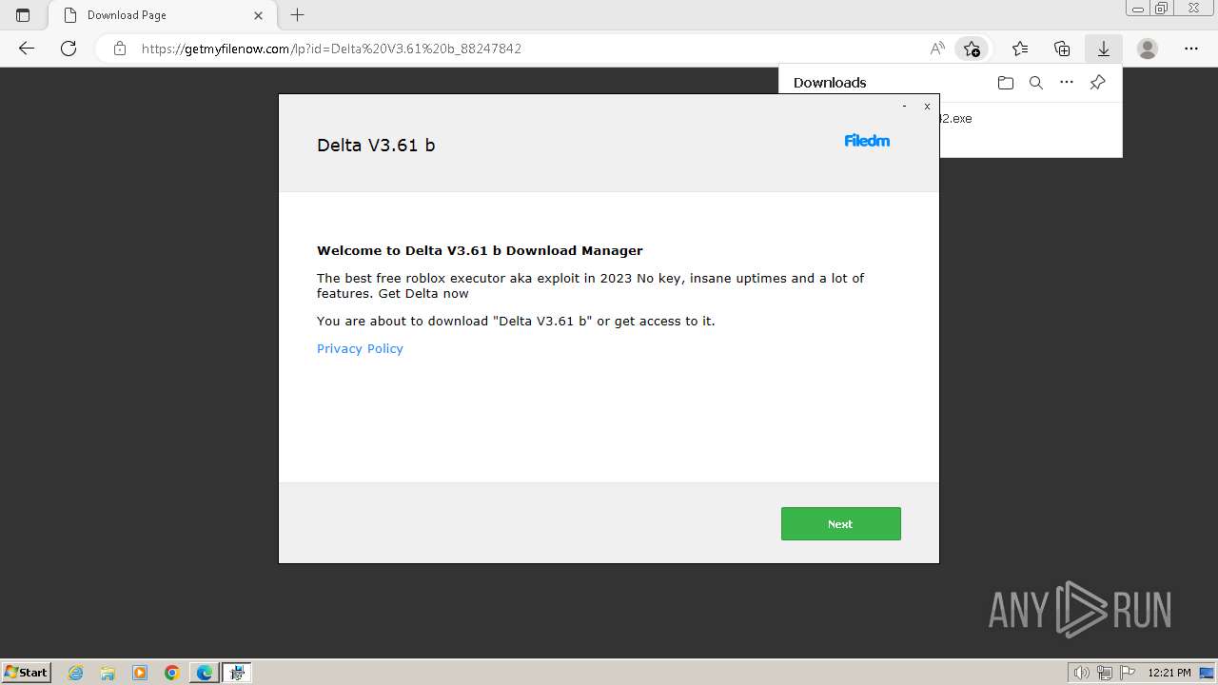
Task: Go back to previous page
Action: tap(27, 49)
